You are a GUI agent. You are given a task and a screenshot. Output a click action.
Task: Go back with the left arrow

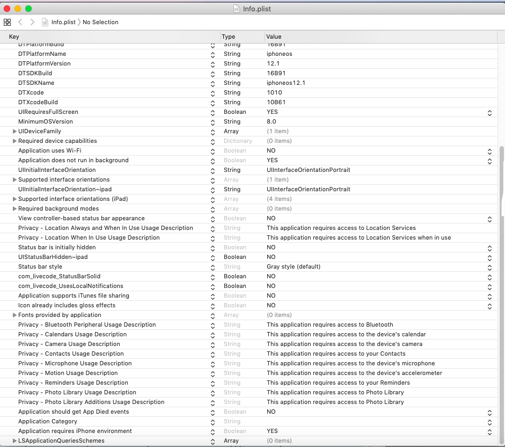[20, 22]
